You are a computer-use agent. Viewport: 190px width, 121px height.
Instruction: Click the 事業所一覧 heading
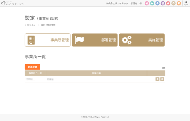coord(35,57)
